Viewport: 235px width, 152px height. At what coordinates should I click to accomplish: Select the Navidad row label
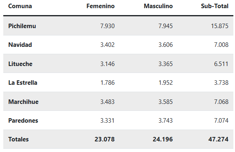click(20, 45)
